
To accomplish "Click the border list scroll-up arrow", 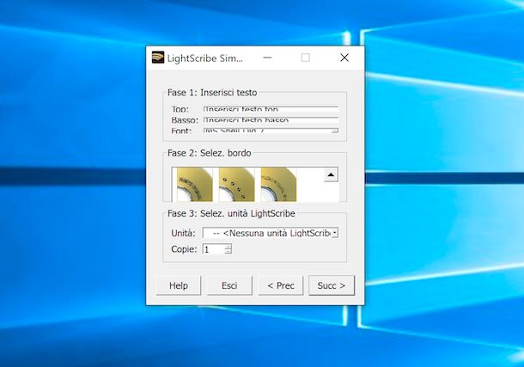I will point(331,174).
